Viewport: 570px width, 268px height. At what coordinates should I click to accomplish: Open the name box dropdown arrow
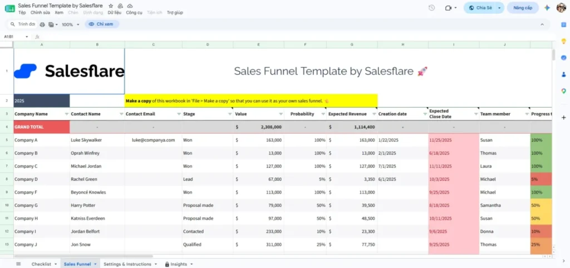pos(27,37)
